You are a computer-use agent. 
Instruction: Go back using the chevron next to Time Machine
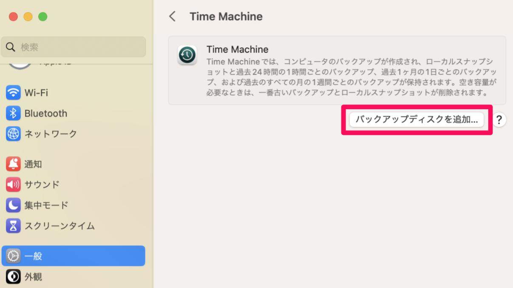coord(173,17)
